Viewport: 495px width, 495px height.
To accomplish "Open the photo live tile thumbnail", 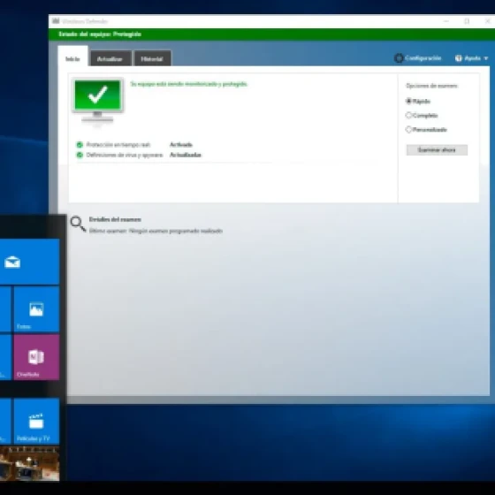I will tap(29, 463).
